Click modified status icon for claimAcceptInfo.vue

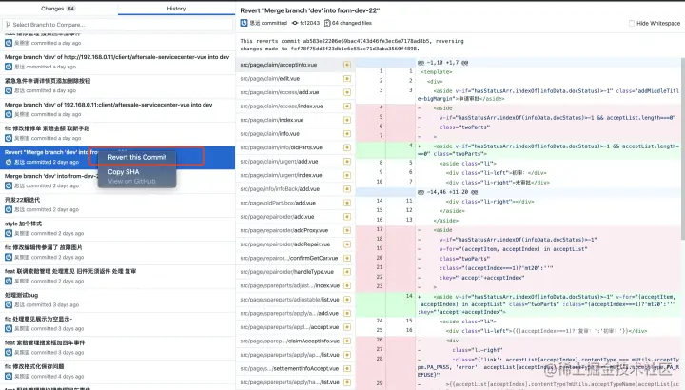pyautogui.click(x=347, y=341)
